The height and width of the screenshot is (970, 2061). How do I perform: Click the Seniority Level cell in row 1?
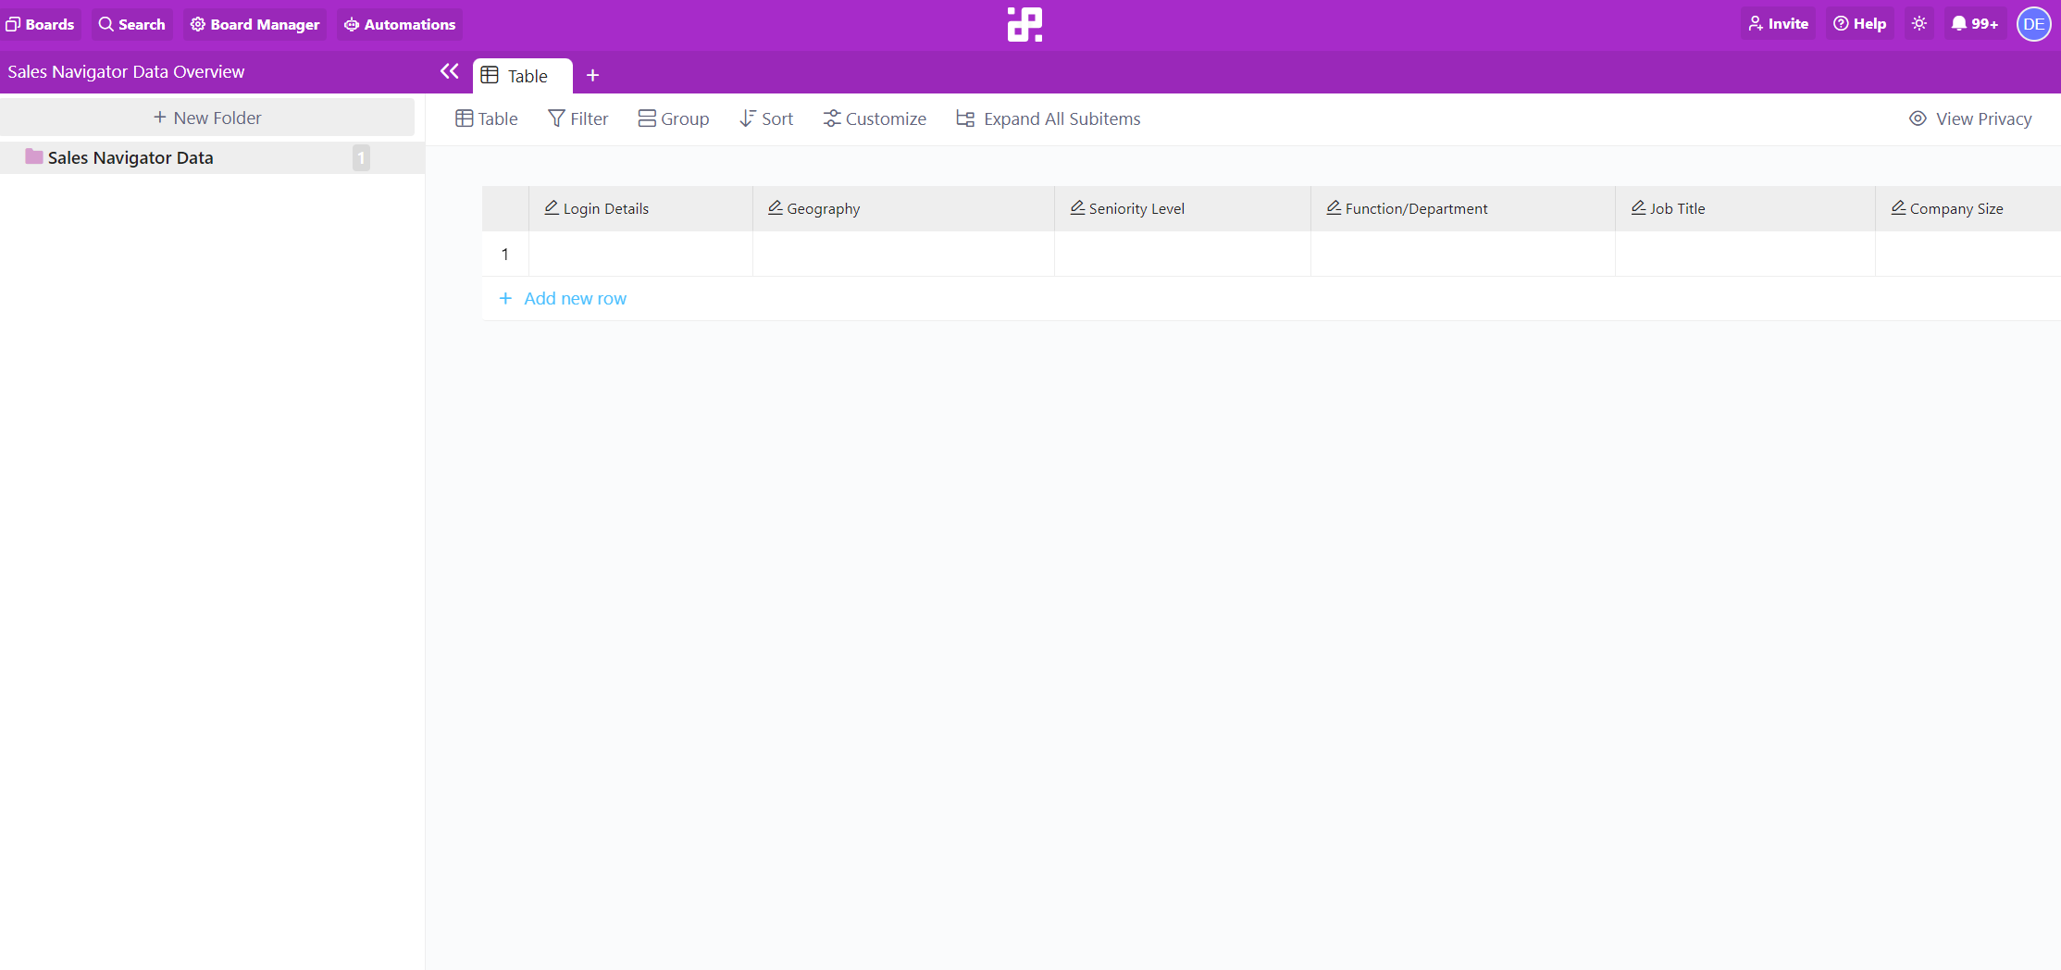tap(1183, 254)
